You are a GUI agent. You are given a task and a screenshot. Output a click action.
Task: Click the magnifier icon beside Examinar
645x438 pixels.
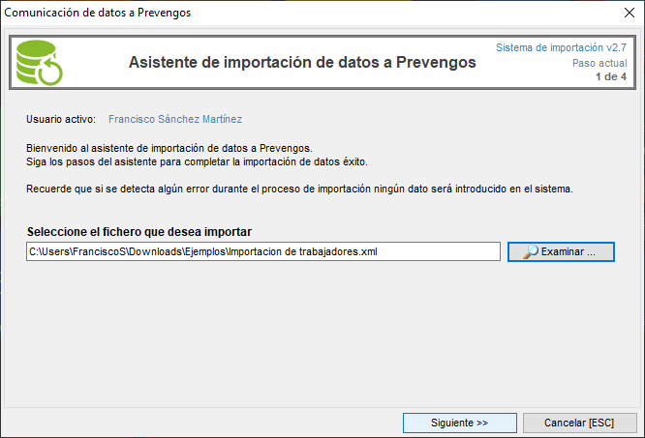(531, 251)
